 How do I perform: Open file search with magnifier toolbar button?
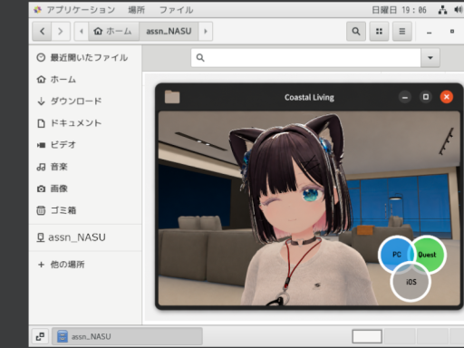(356, 31)
